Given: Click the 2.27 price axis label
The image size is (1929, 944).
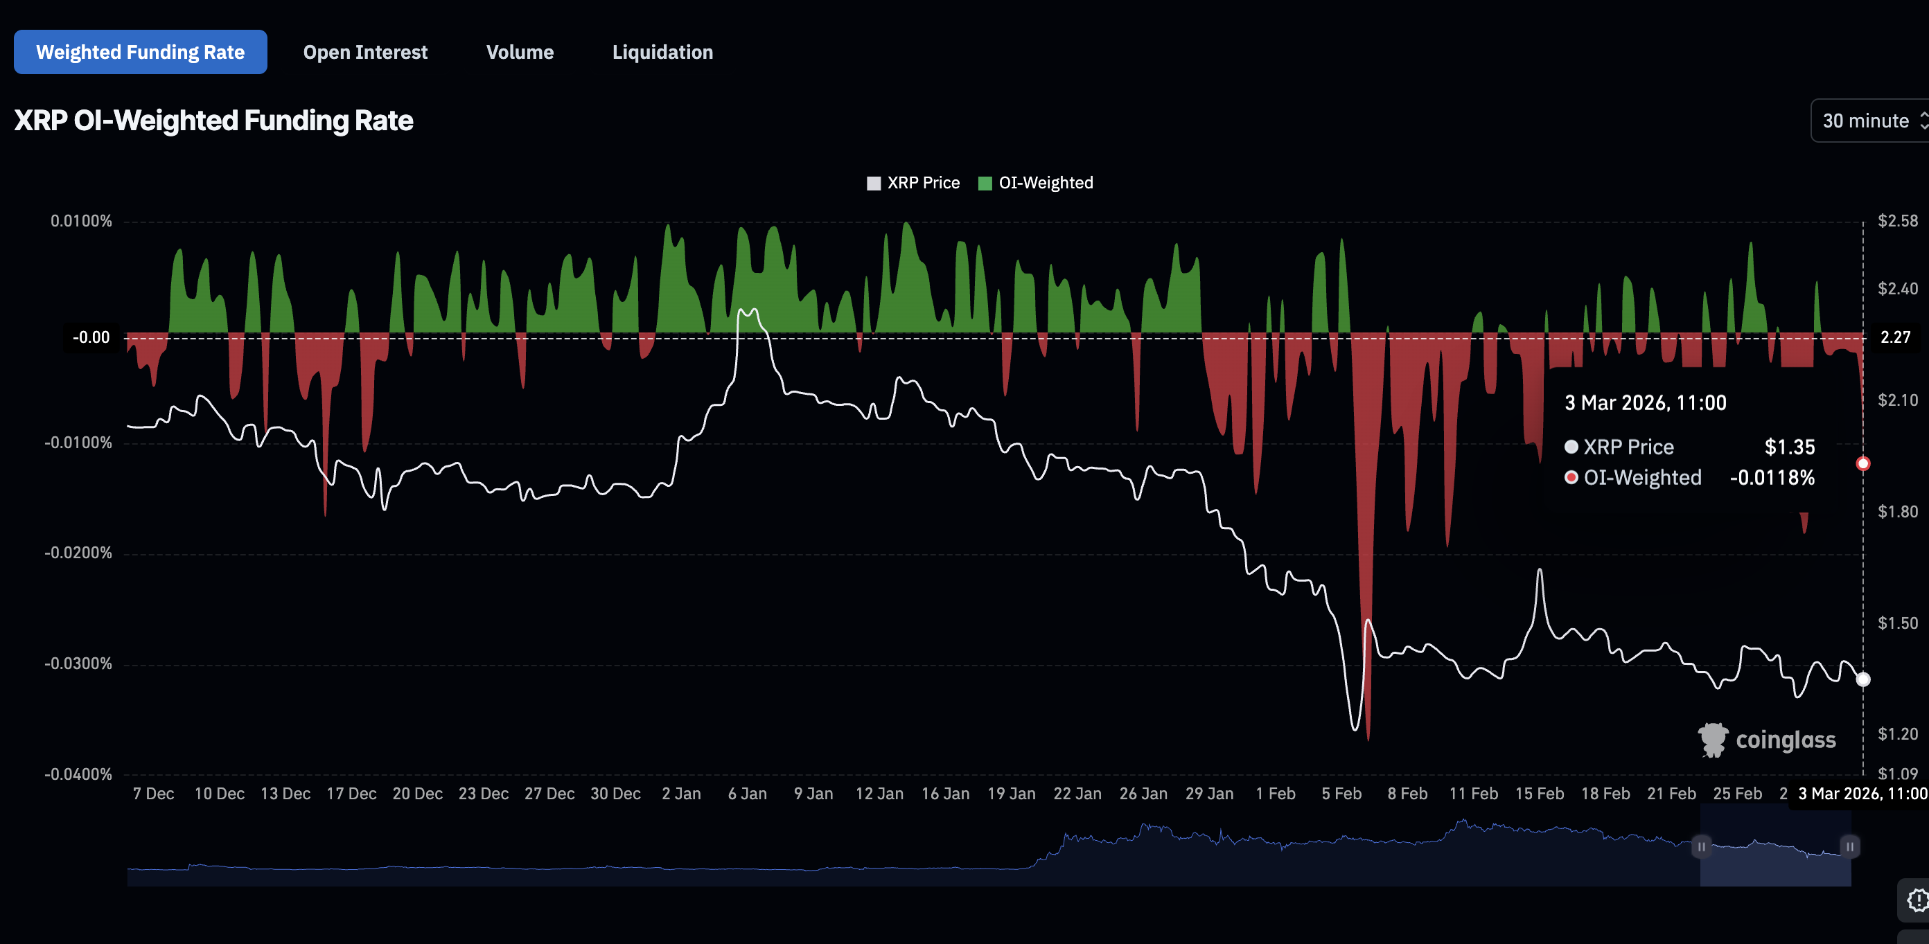Looking at the screenshot, I should click(1895, 337).
